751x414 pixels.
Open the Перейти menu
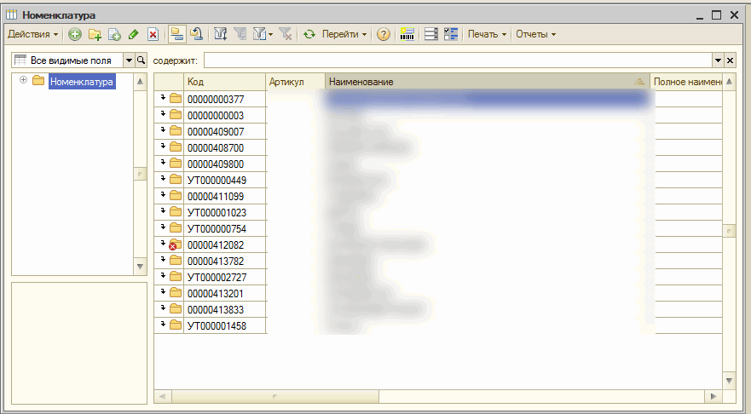344,35
